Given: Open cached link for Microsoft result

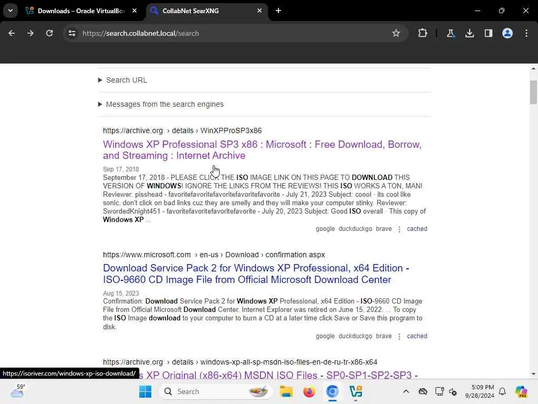Looking at the screenshot, I should pos(417,336).
